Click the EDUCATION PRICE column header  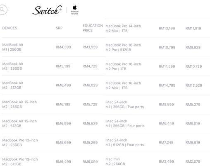click(93, 28)
